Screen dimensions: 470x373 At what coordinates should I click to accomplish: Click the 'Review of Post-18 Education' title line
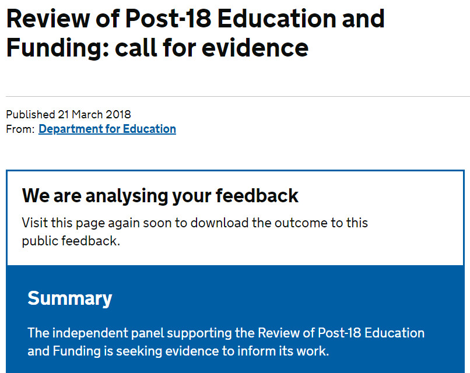tap(195, 19)
